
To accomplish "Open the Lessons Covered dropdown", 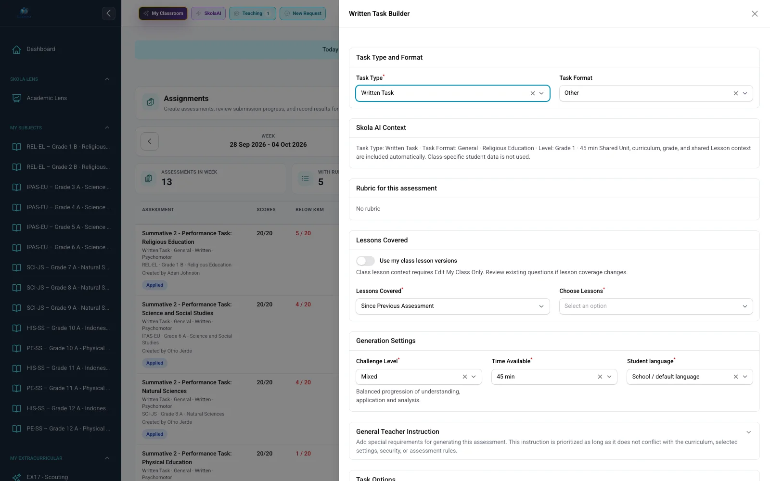I will (x=452, y=306).
